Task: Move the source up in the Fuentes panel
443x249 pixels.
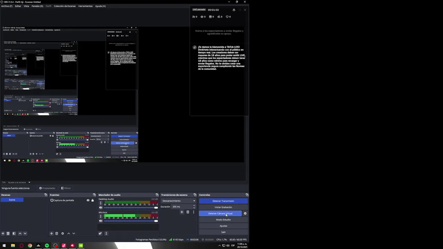Action: click(x=69, y=233)
